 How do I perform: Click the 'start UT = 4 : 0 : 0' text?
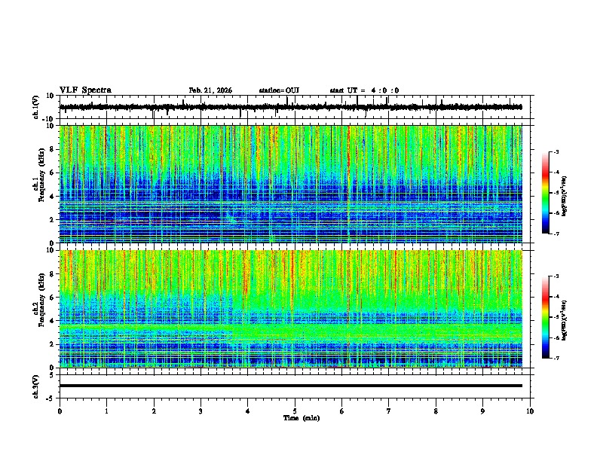point(364,90)
